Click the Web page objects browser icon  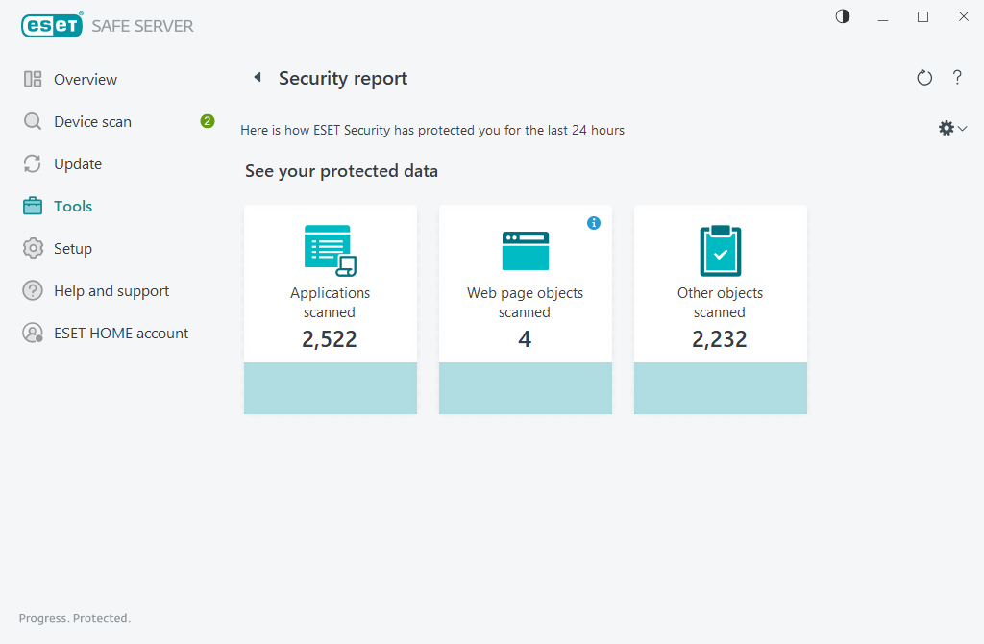(526, 251)
